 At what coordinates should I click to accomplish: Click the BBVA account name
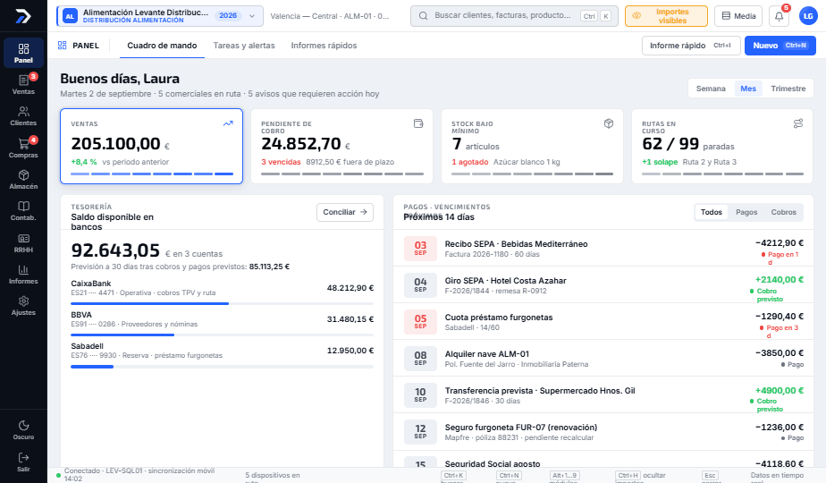pyautogui.click(x=81, y=315)
